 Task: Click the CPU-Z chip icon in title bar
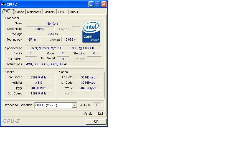coord(3,4)
